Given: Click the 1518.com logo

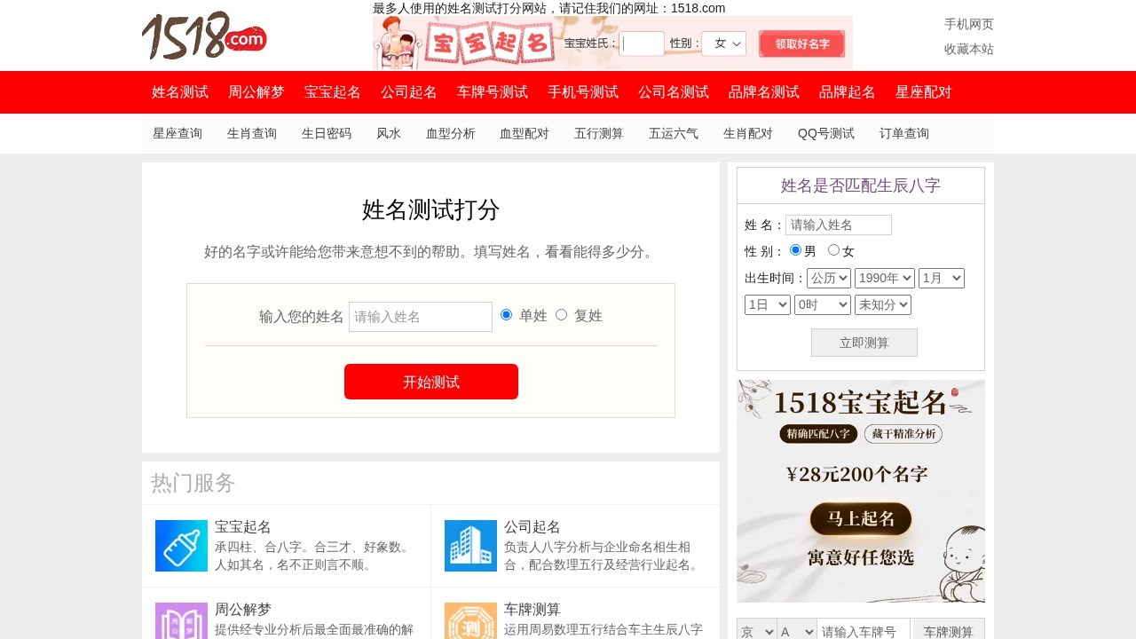Looking at the screenshot, I should pyautogui.click(x=203, y=37).
